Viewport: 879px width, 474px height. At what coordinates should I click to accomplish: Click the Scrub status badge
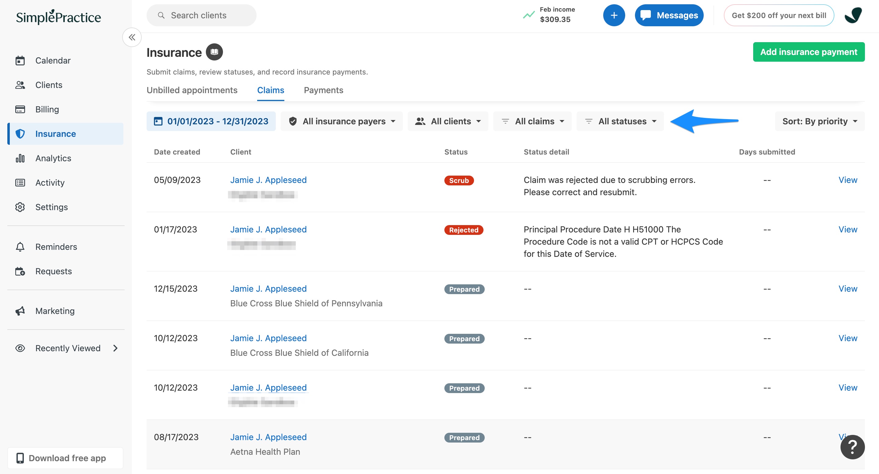[x=459, y=180]
